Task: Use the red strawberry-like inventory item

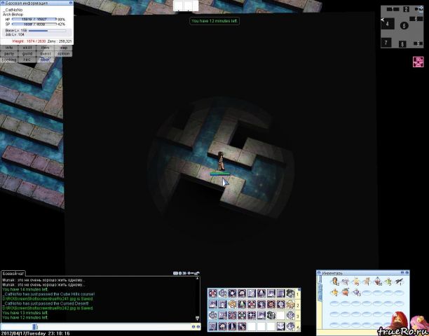Action: [346, 292]
